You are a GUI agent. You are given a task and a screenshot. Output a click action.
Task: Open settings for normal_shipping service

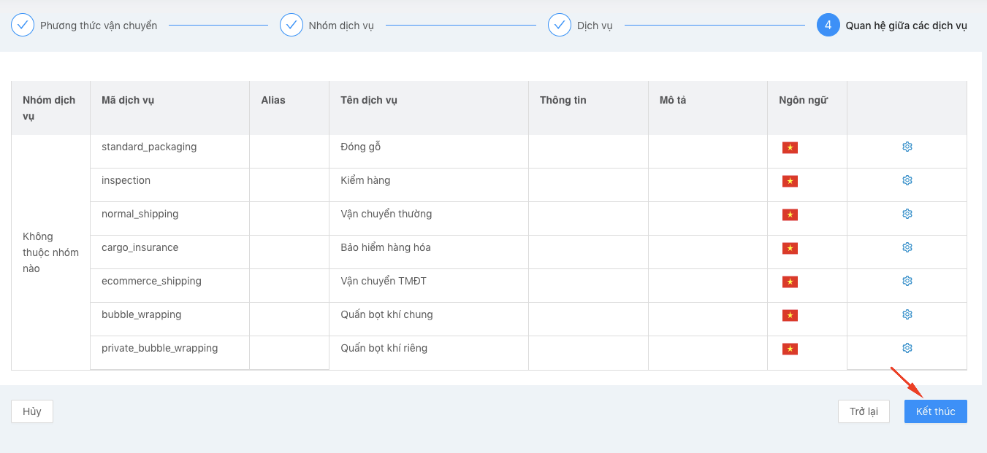coord(907,214)
